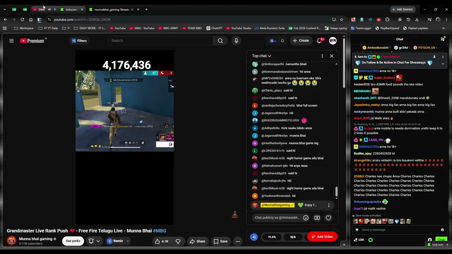452x254 pixels.
Task: Toggle the Kick pinned message pin icon
Action: point(434,57)
